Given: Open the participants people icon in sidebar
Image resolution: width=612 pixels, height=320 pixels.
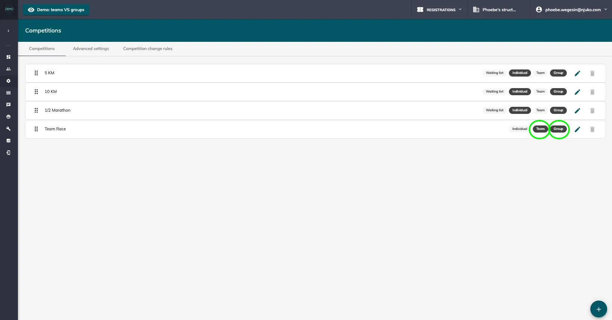Looking at the screenshot, I should 8,69.
